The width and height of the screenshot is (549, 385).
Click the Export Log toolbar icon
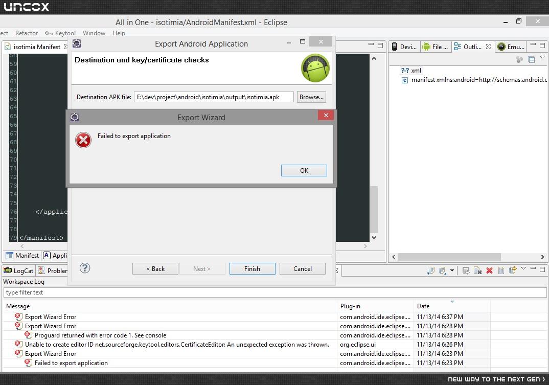coord(430,270)
